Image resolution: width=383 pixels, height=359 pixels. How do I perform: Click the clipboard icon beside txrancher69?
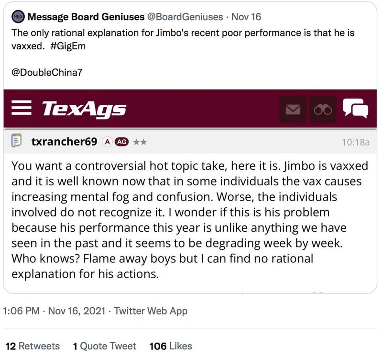18,139
